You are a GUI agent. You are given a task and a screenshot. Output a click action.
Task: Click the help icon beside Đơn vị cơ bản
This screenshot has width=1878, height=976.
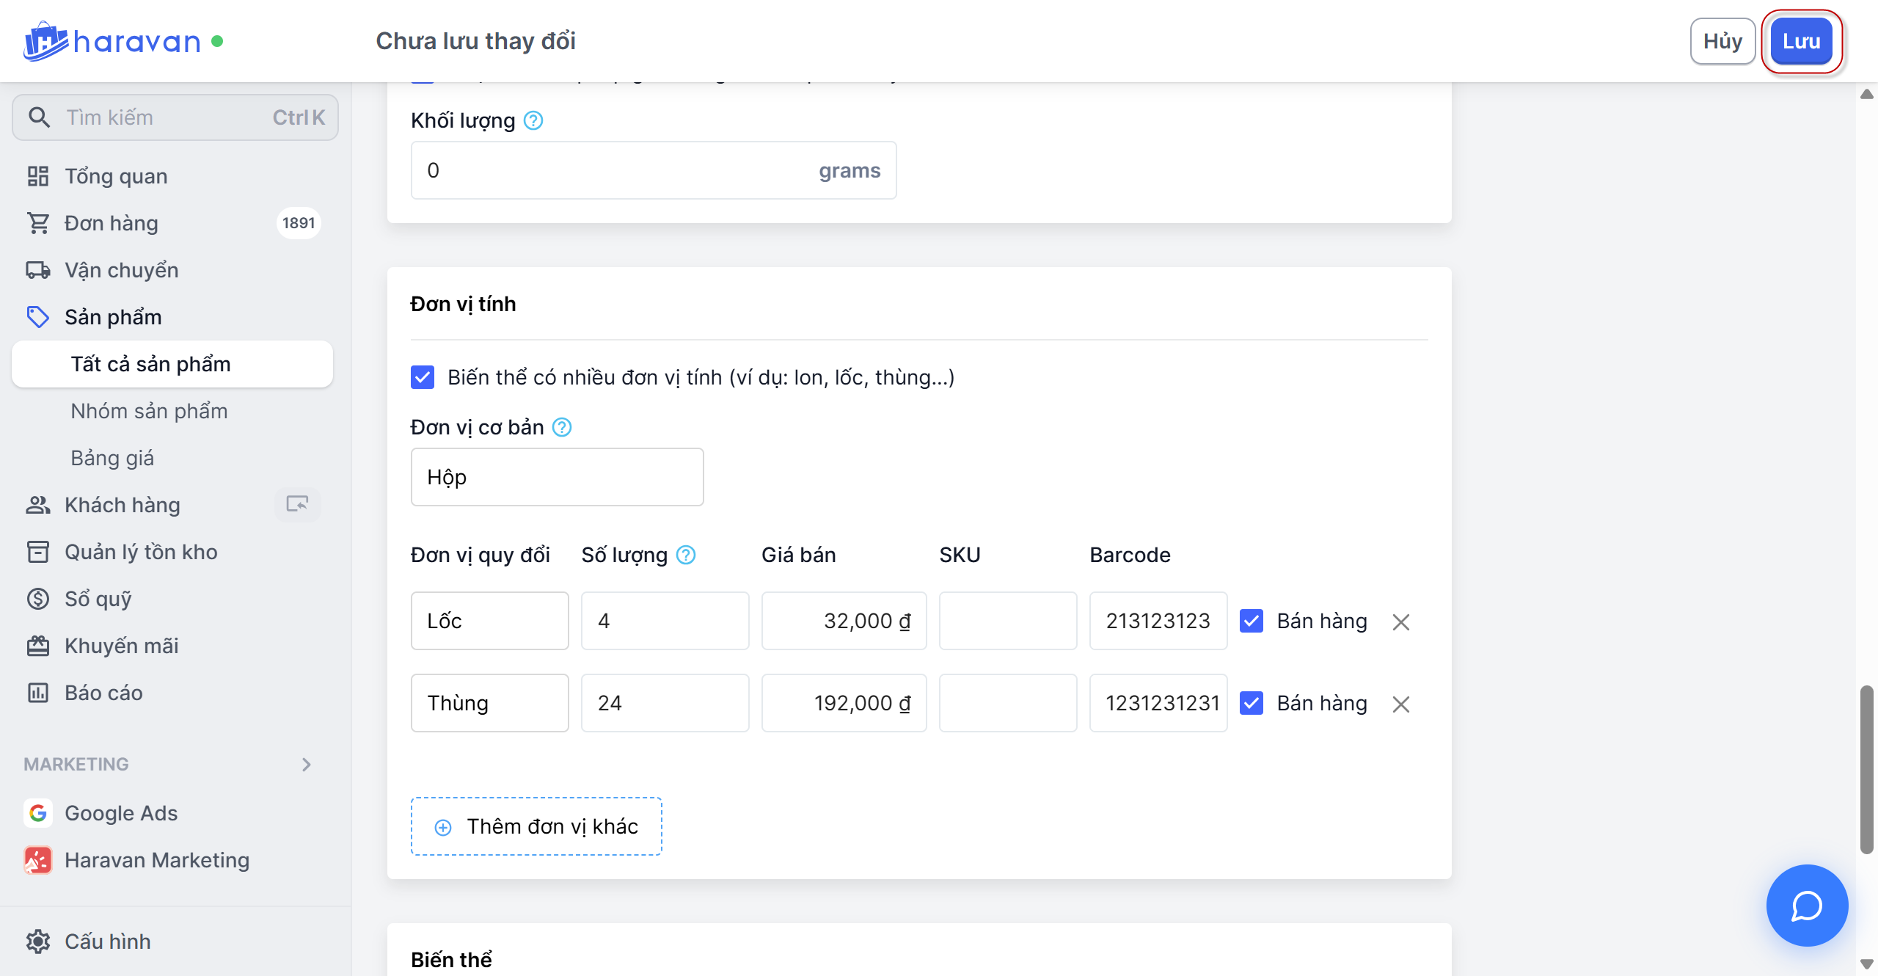coord(562,427)
